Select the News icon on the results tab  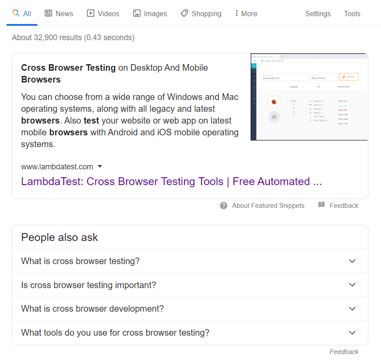click(48, 13)
